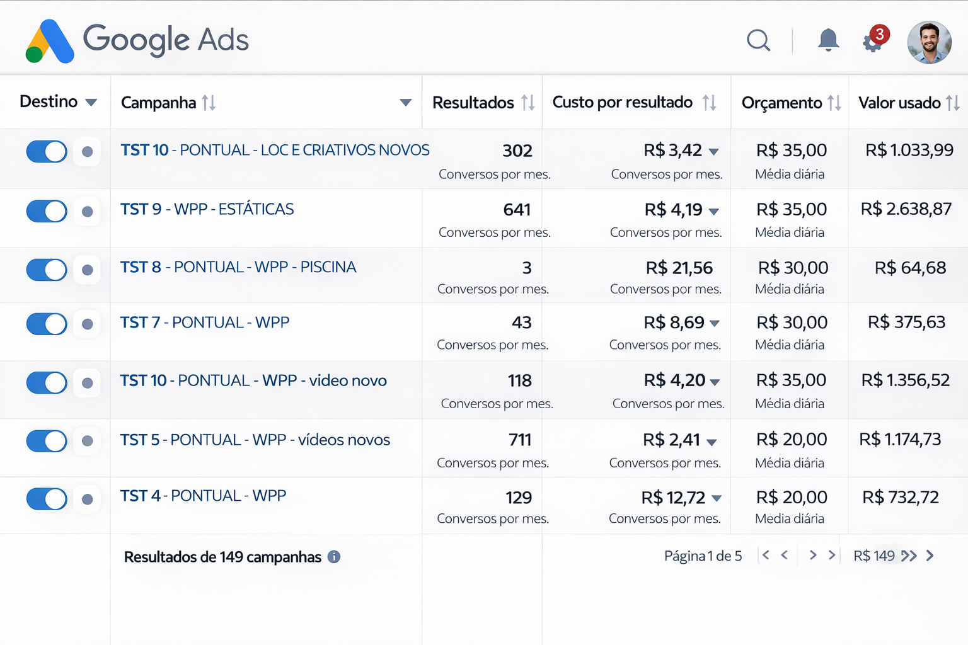Open settings gear with badge 3
Viewport: 968px width, 645px height.
pos(873,42)
